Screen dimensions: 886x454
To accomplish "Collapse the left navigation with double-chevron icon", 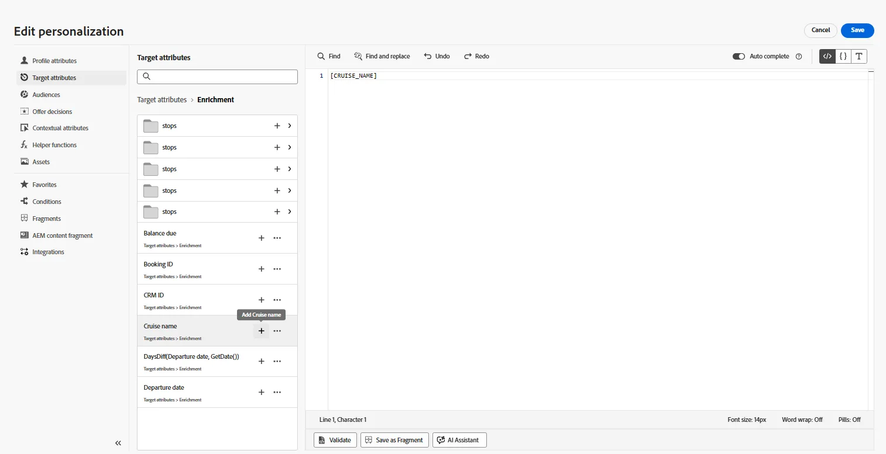I will pyautogui.click(x=118, y=443).
